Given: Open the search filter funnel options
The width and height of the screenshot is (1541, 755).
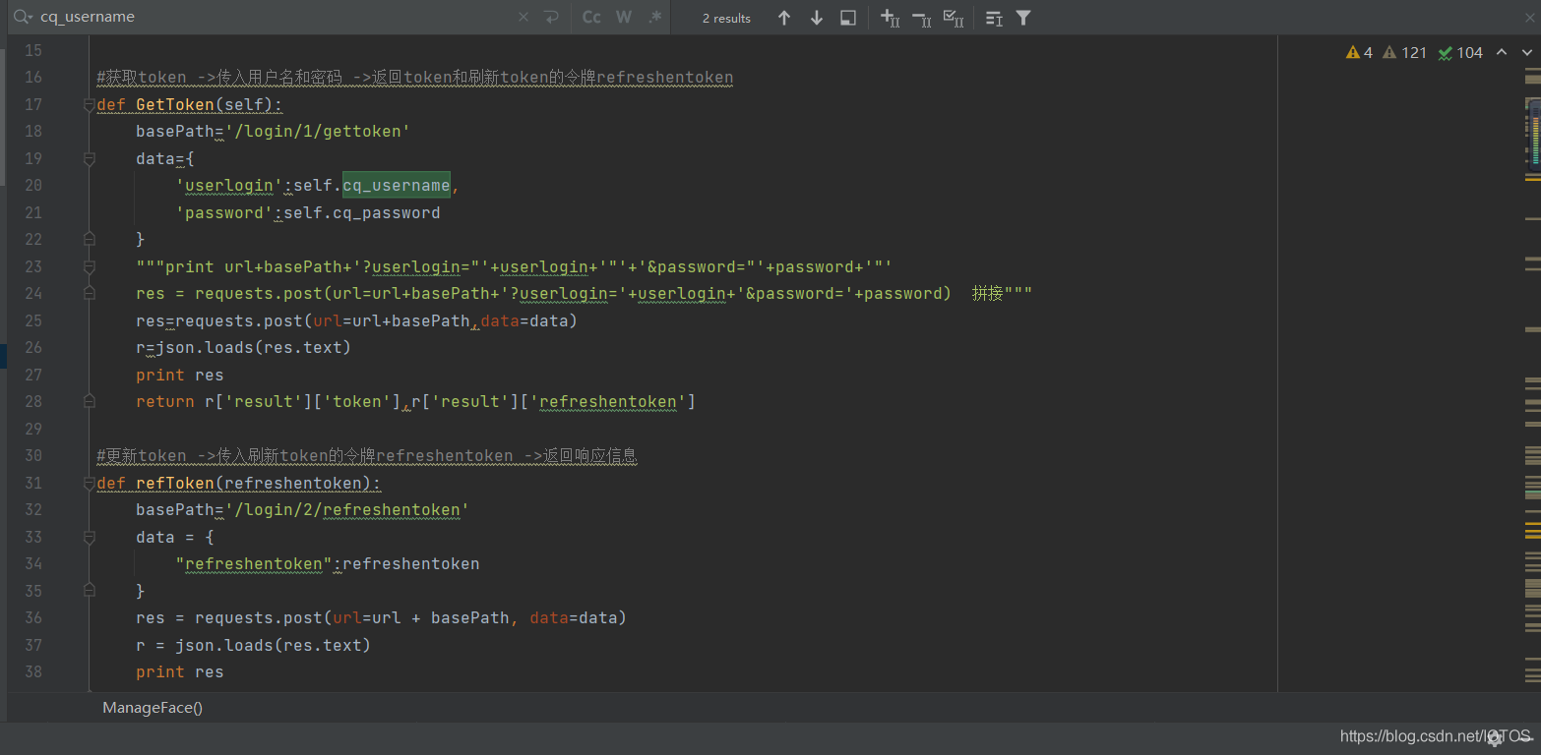Looking at the screenshot, I should coord(1023,18).
